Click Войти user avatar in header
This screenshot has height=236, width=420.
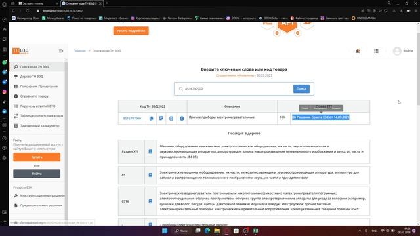pos(402,51)
